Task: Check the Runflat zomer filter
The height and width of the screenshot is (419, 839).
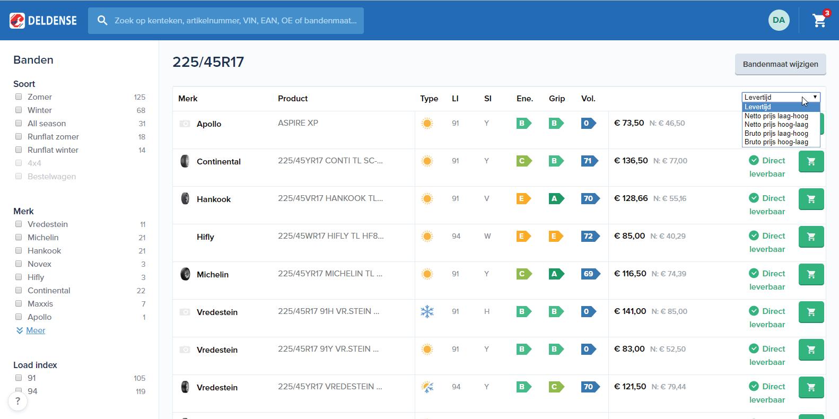Action: coord(19,136)
